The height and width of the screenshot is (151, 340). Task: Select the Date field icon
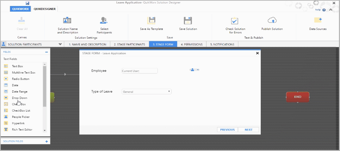coord(6,85)
